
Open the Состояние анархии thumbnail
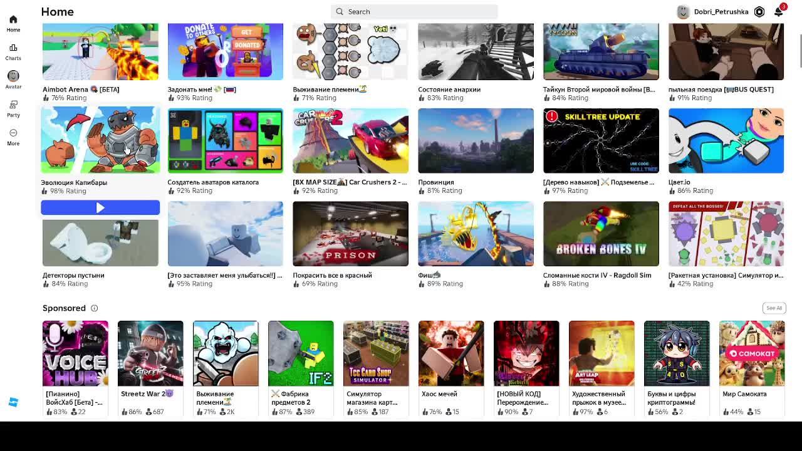pos(476,51)
